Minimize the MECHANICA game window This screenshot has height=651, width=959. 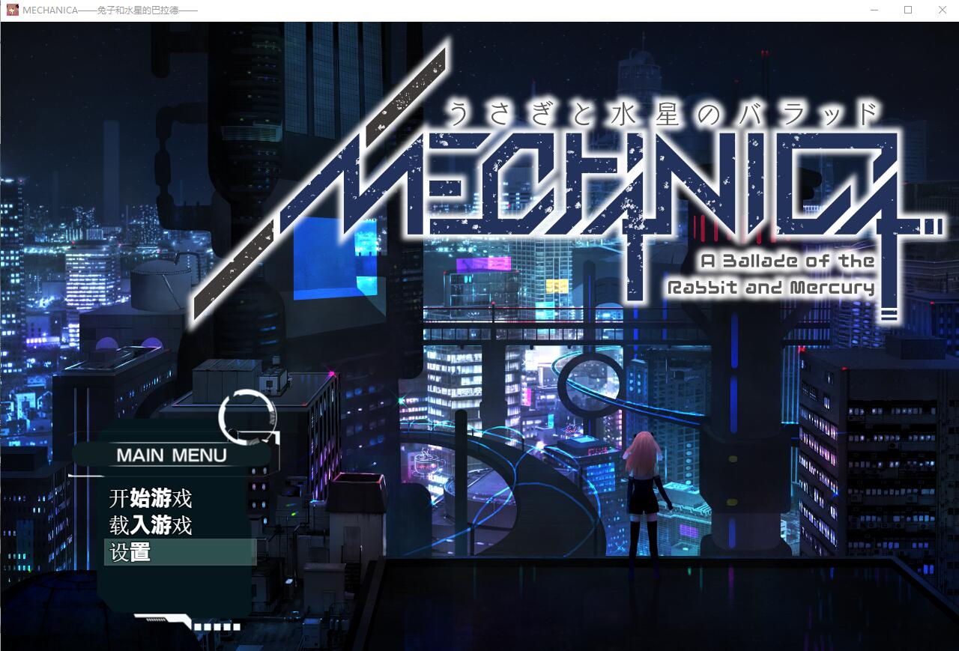(874, 10)
